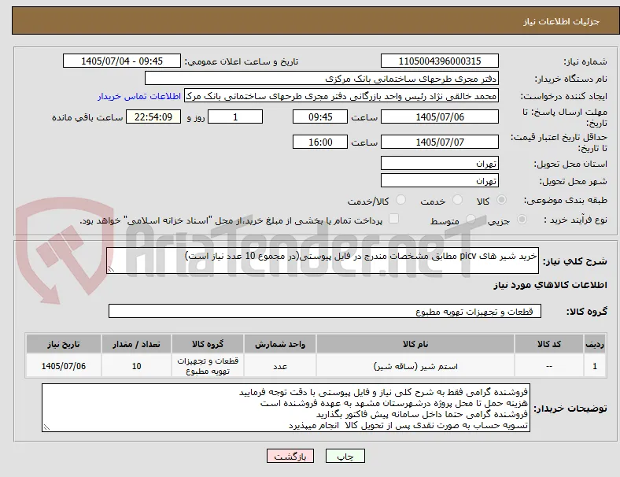Select the خدمت radio button
Image resolution: width=620 pixels, height=477 pixels.
pos(457,200)
